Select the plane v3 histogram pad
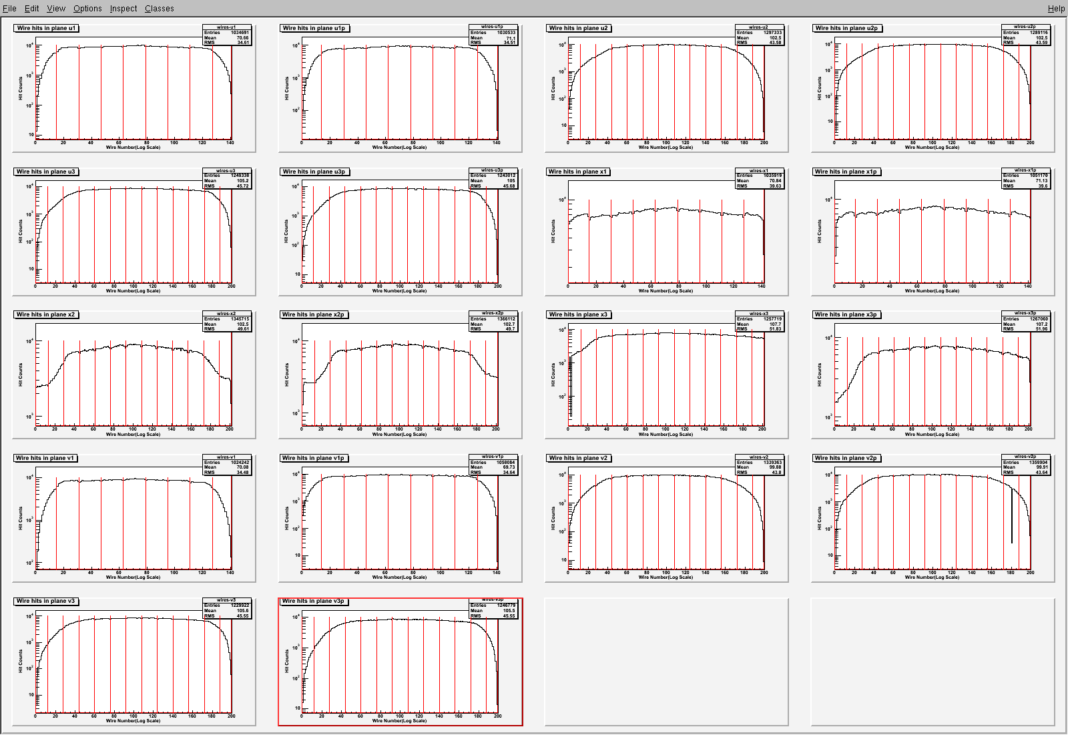 click(134, 662)
